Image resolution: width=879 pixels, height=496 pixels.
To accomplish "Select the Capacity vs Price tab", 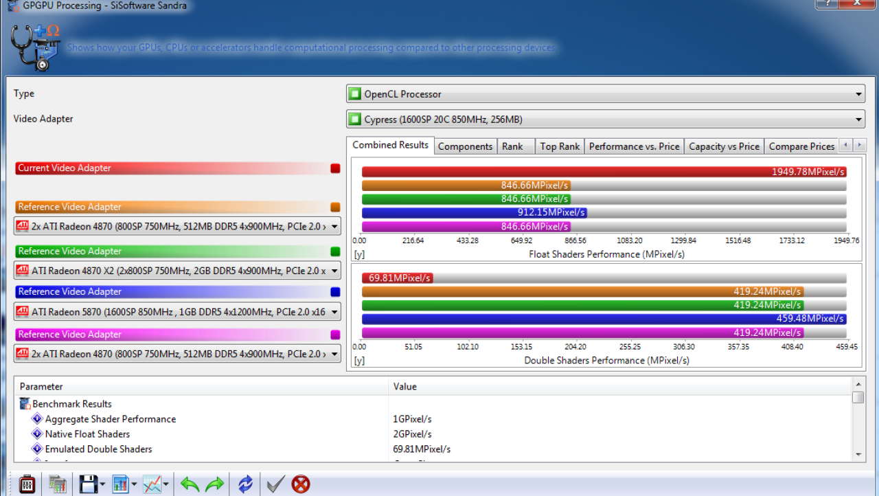I will point(724,146).
